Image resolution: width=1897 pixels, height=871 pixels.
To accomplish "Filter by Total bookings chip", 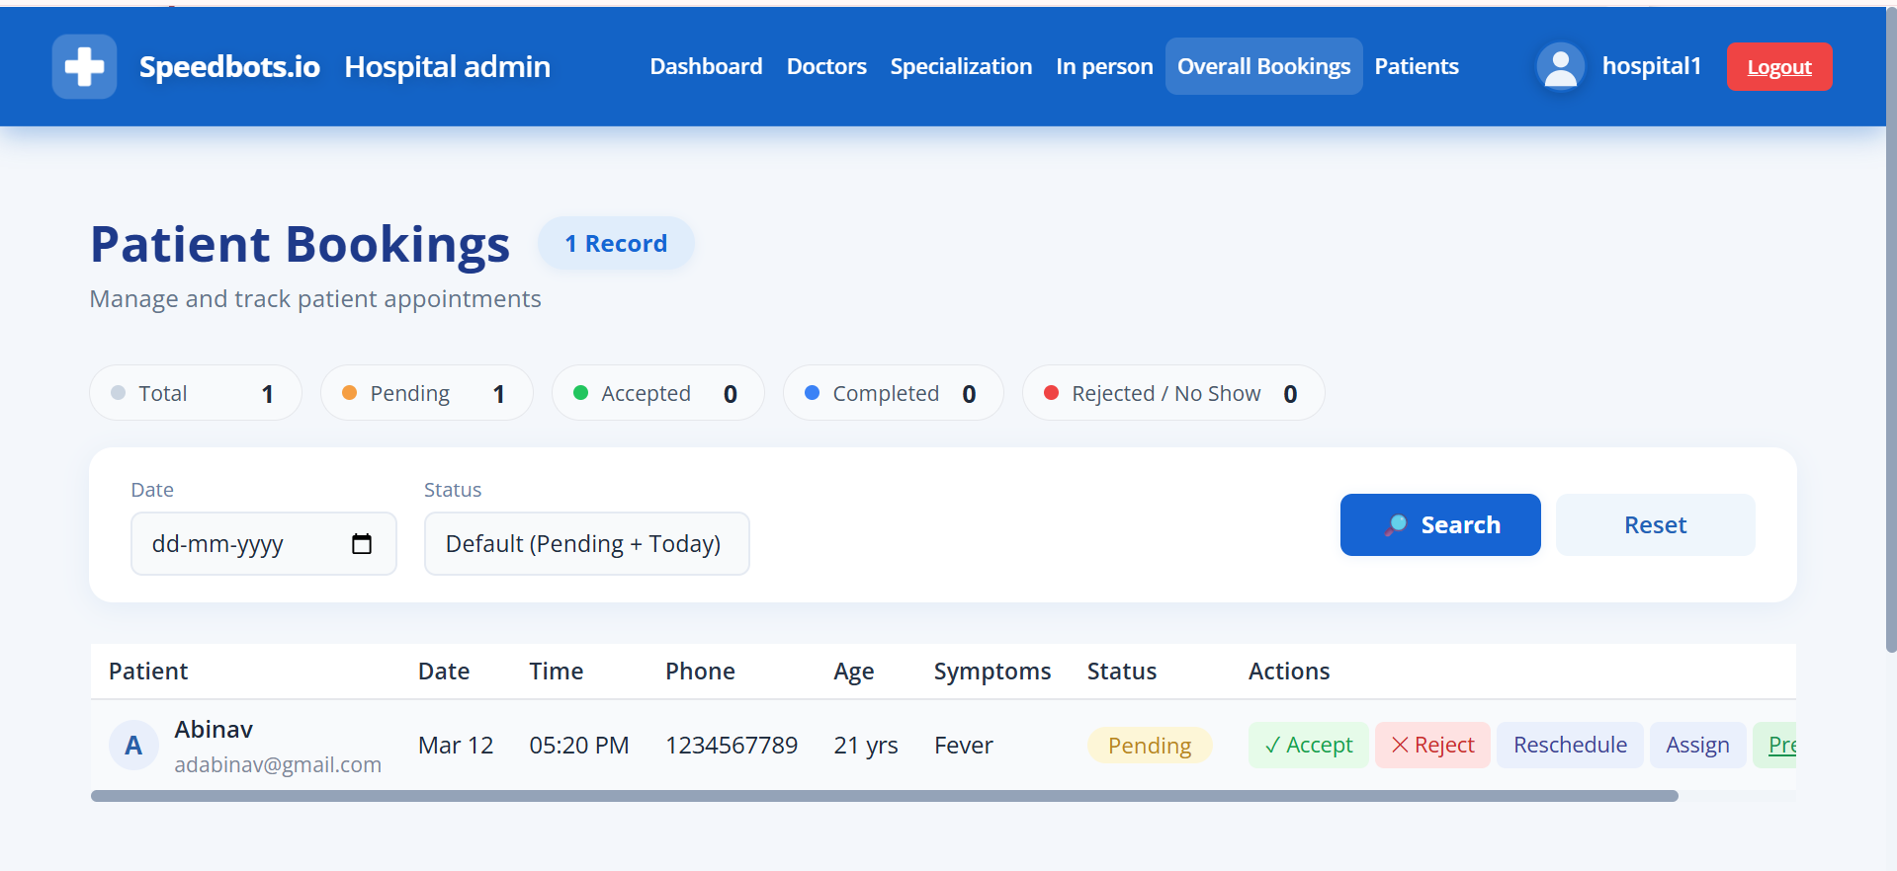I will (195, 393).
